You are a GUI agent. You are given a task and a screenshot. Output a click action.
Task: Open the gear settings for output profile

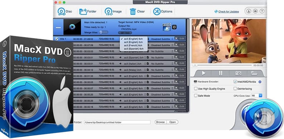(x=174, y=27)
